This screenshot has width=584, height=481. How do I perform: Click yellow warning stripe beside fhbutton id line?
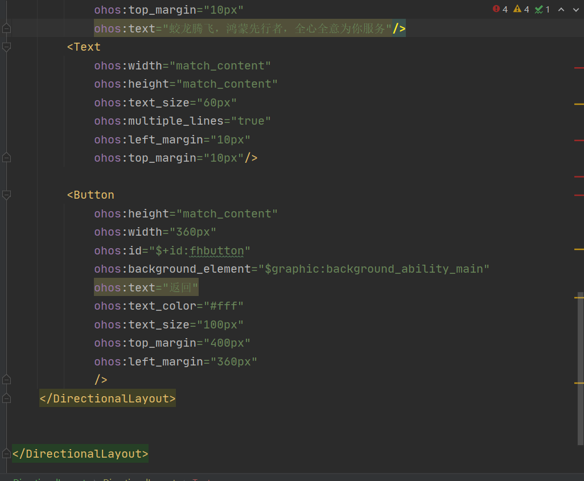(579, 249)
